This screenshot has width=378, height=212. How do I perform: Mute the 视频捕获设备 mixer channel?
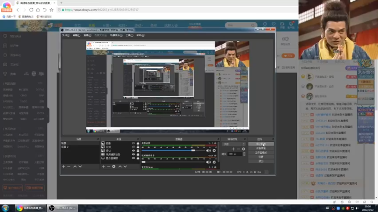click(x=208, y=162)
